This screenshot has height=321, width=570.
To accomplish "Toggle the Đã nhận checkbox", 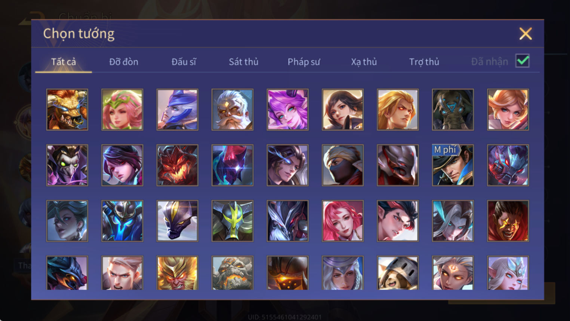I will point(522,61).
